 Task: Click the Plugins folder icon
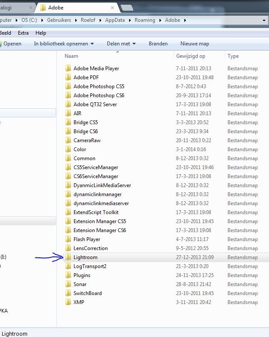[68, 275]
